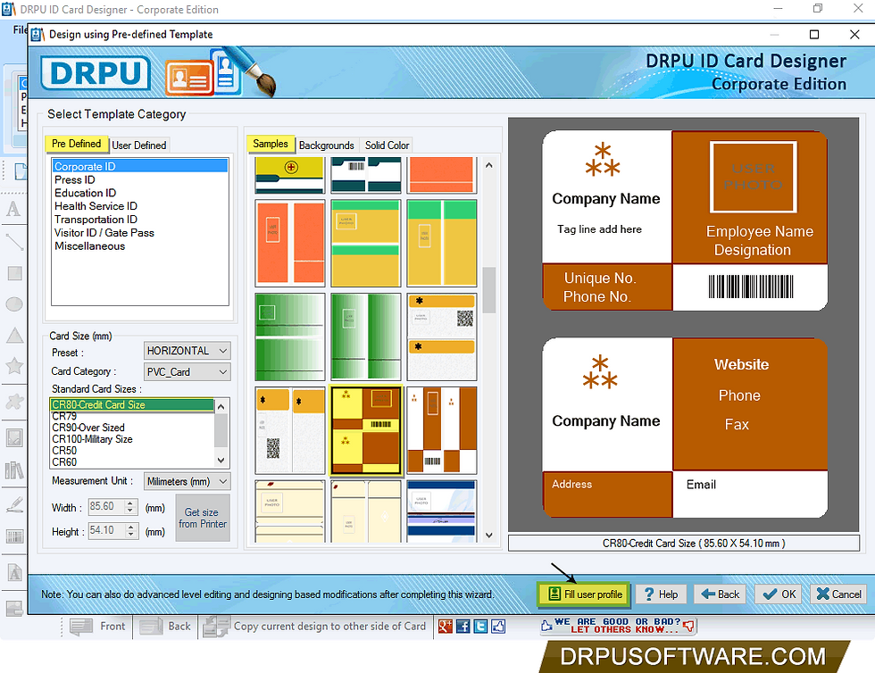The width and height of the screenshot is (875, 673).
Task: Select the Card Background tool at sidebar bottom
Action: 14,608
